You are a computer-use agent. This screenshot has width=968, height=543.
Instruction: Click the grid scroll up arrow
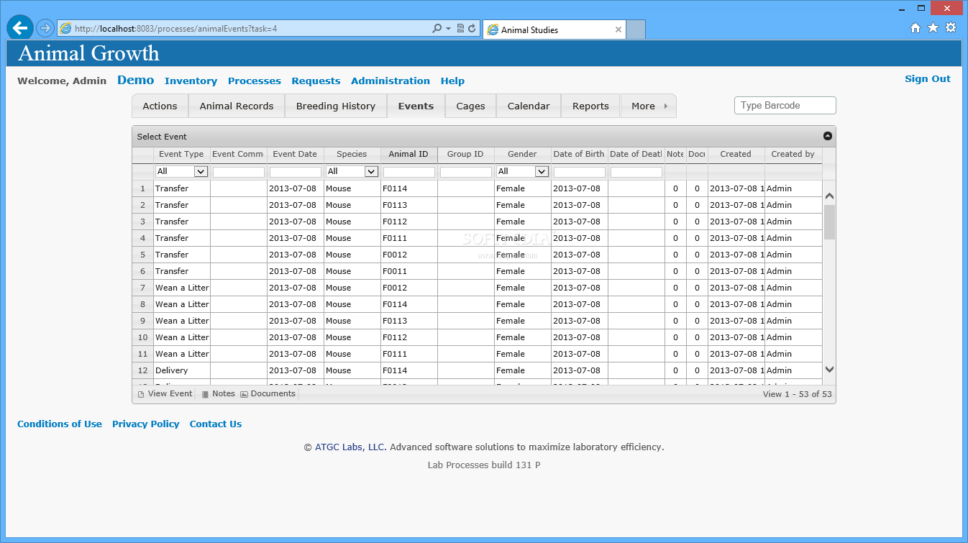pyautogui.click(x=829, y=196)
